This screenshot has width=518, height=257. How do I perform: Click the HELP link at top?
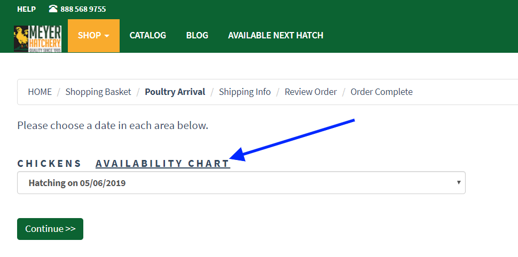26,9
